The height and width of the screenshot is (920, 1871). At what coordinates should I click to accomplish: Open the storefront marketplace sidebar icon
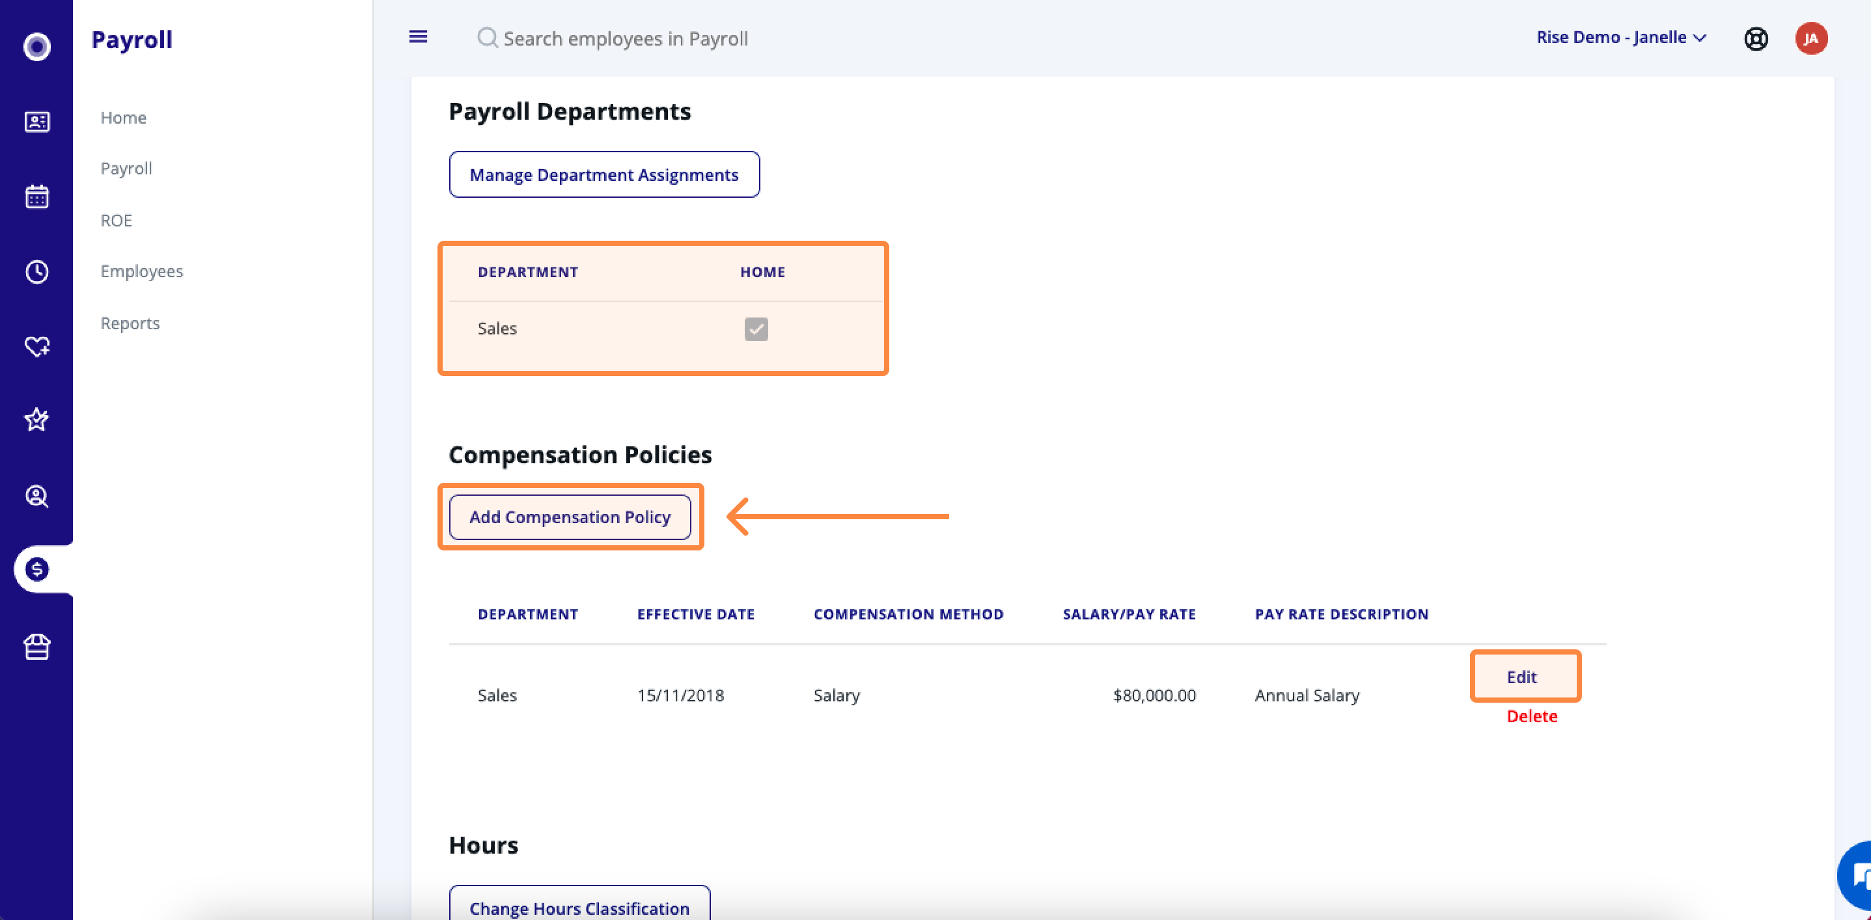(x=37, y=646)
